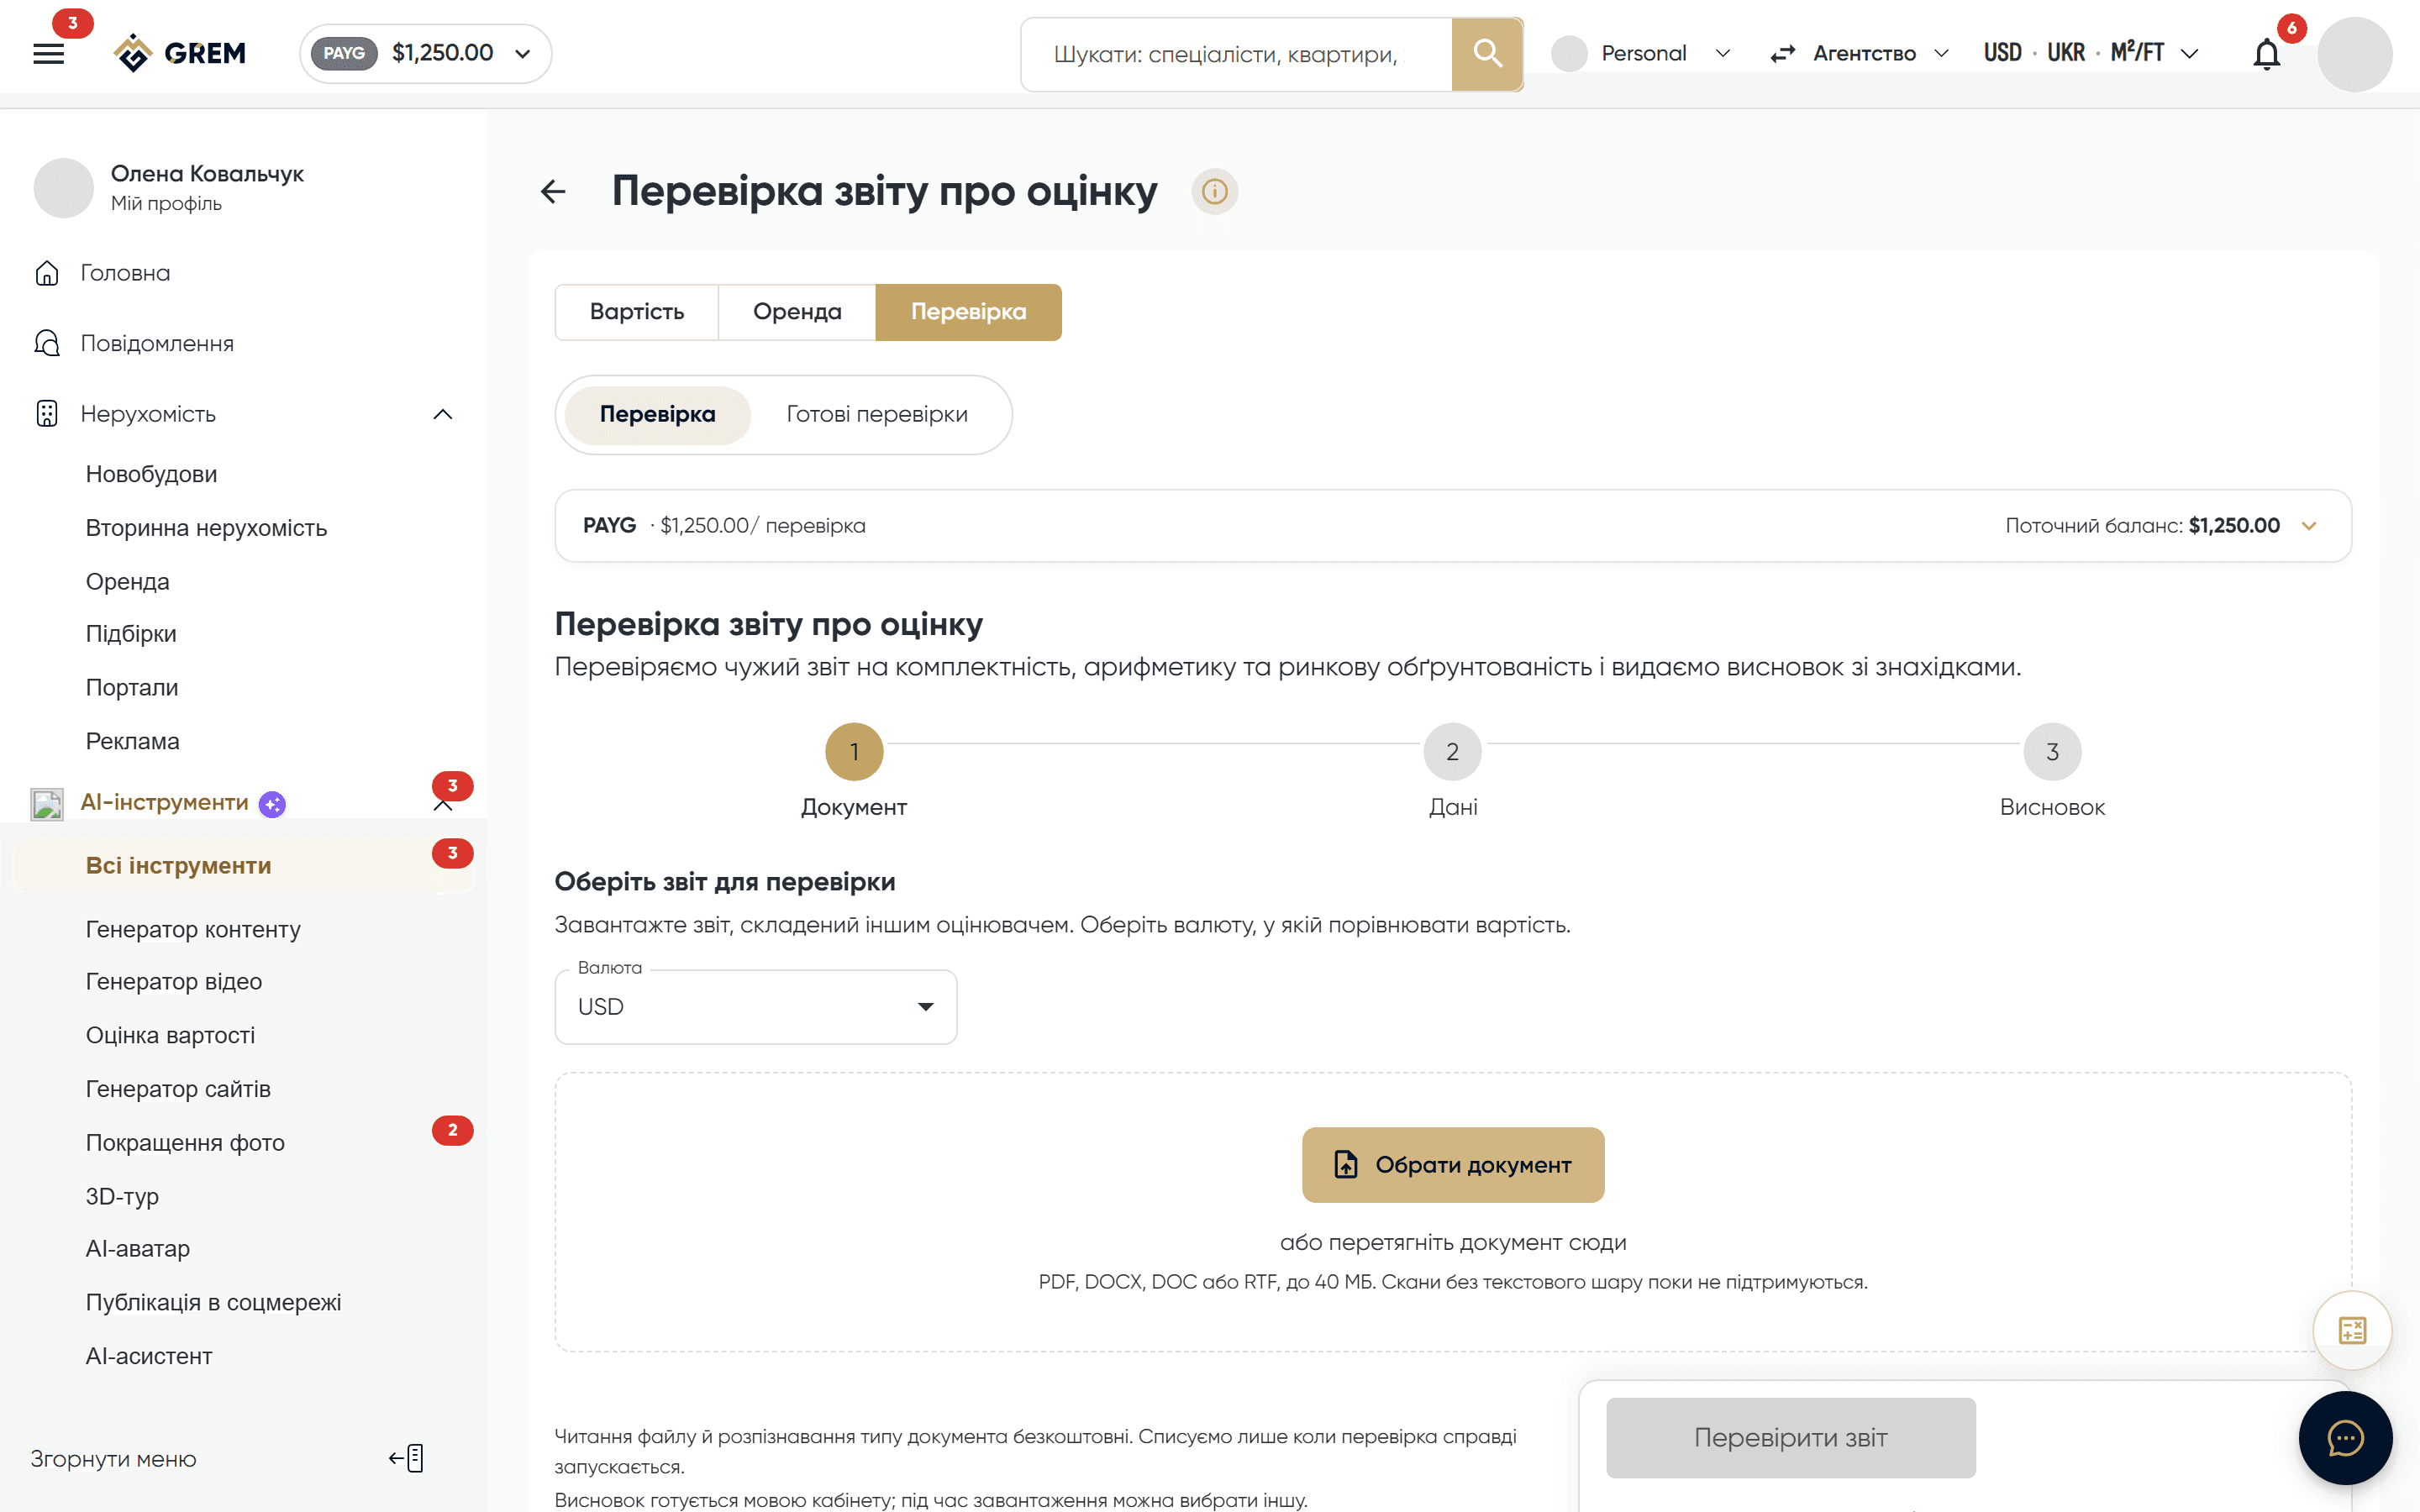Open Новобудови in sidebar
This screenshot has height=1512, width=2420.
point(151,474)
